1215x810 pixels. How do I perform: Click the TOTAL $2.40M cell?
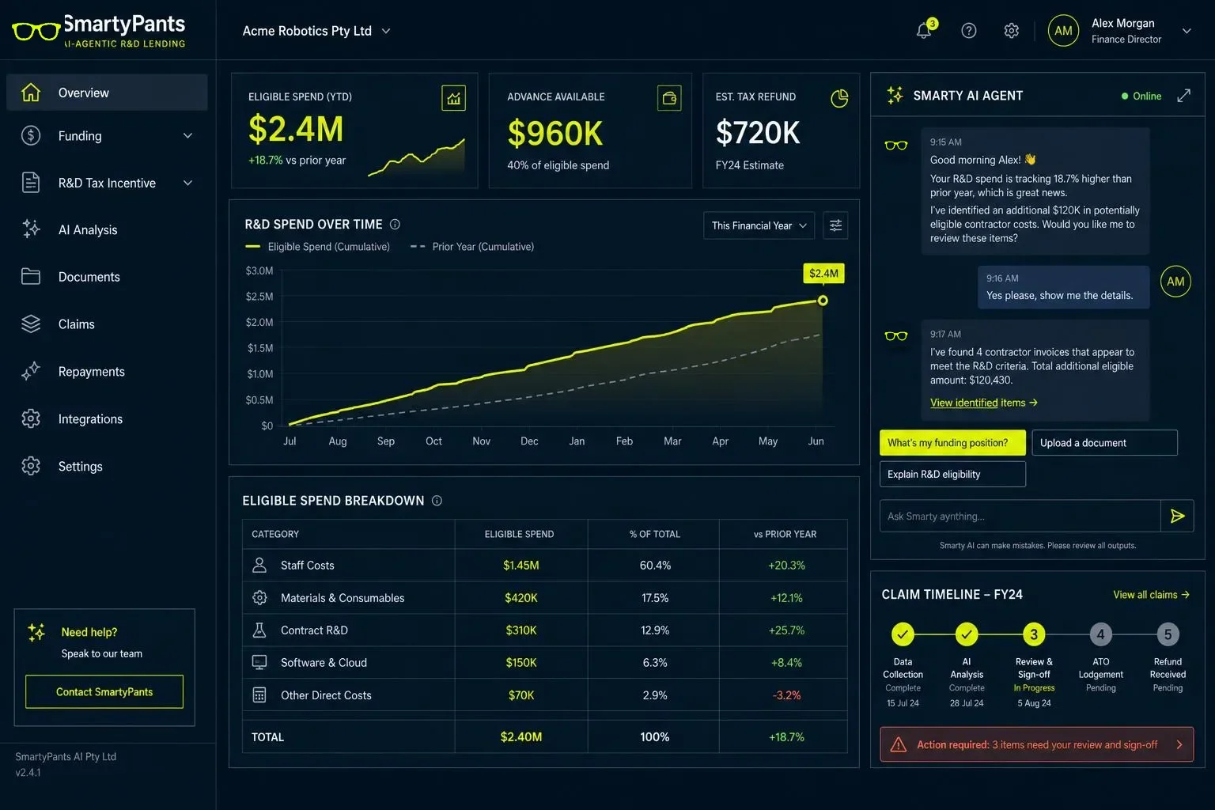tap(521, 736)
